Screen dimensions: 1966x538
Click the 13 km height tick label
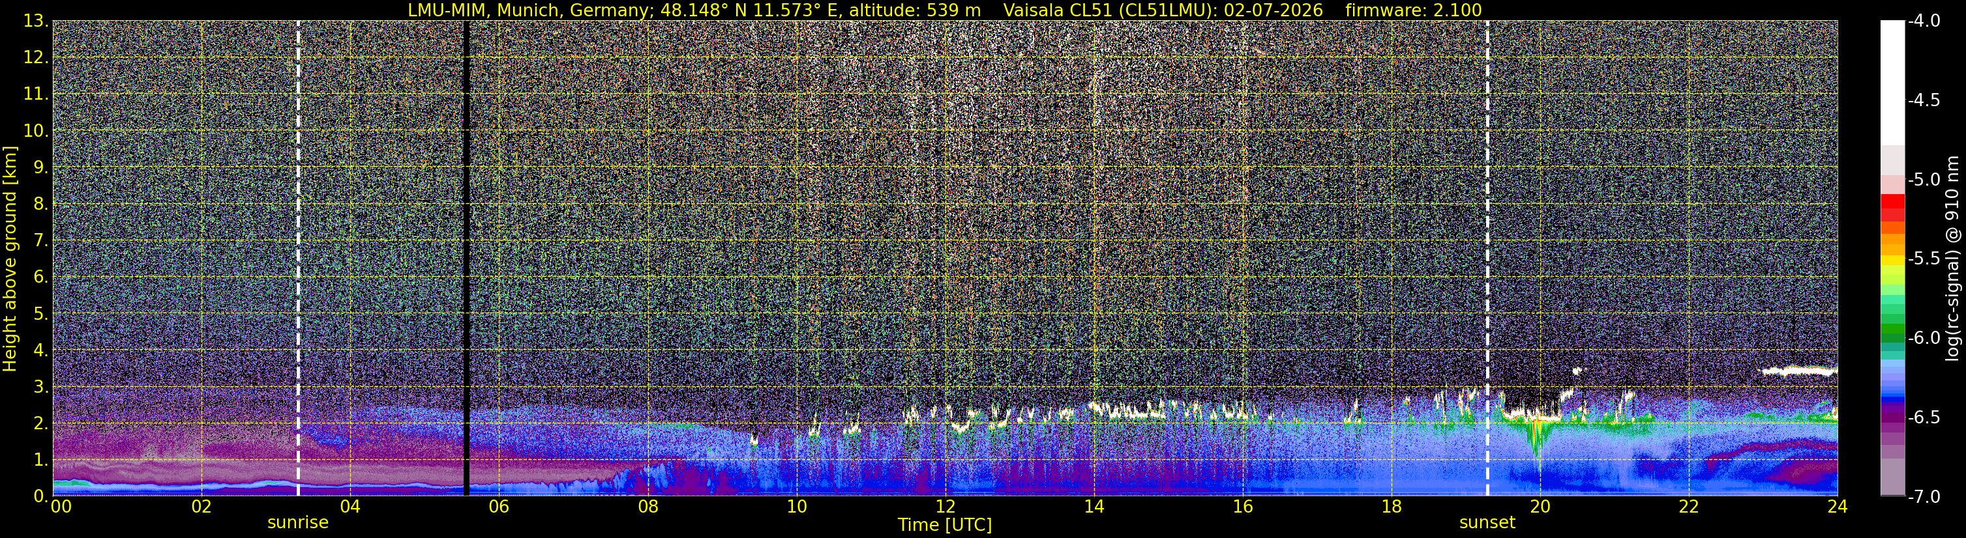tap(35, 21)
